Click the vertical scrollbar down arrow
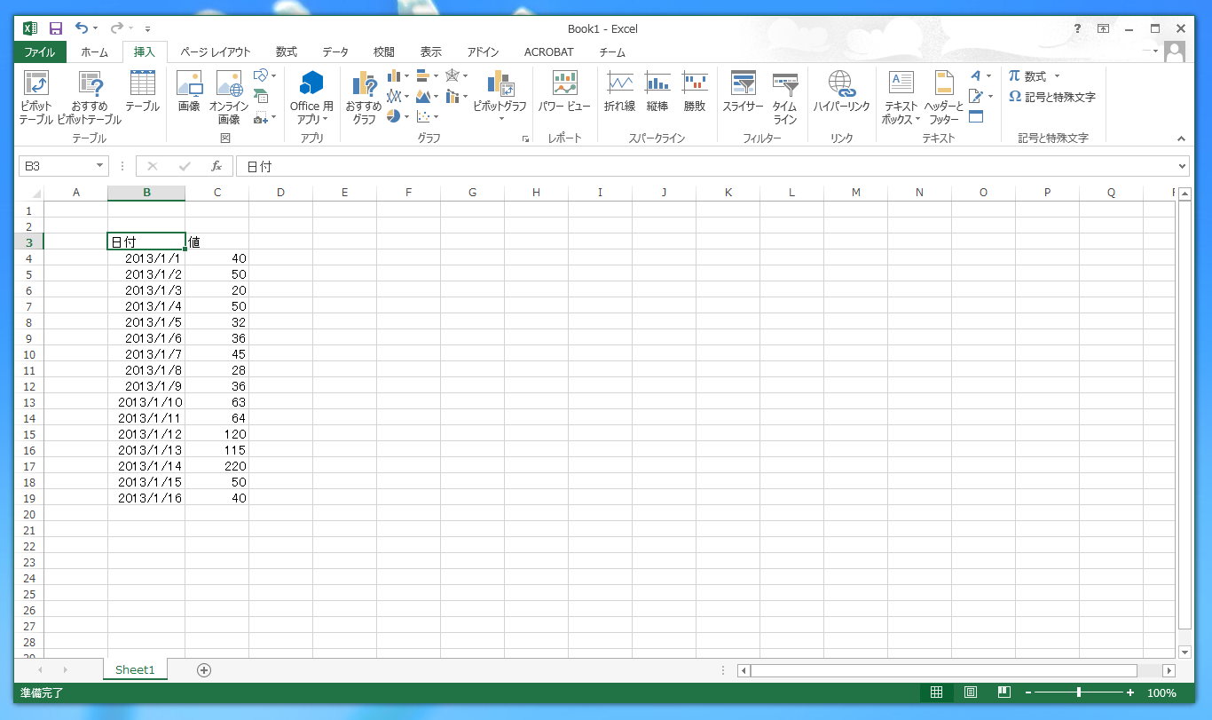1212x720 pixels. 1184,652
